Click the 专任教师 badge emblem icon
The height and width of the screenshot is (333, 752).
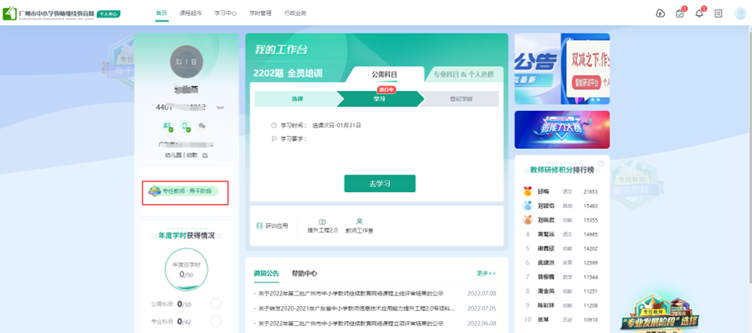[155, 191]
